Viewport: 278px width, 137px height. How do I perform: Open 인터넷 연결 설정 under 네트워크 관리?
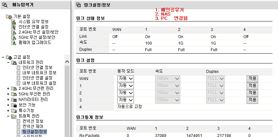[38, 78]
